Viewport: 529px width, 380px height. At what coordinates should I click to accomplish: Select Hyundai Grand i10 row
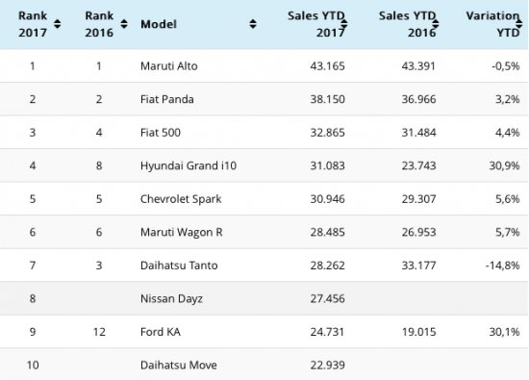click(x=264, y=165)
